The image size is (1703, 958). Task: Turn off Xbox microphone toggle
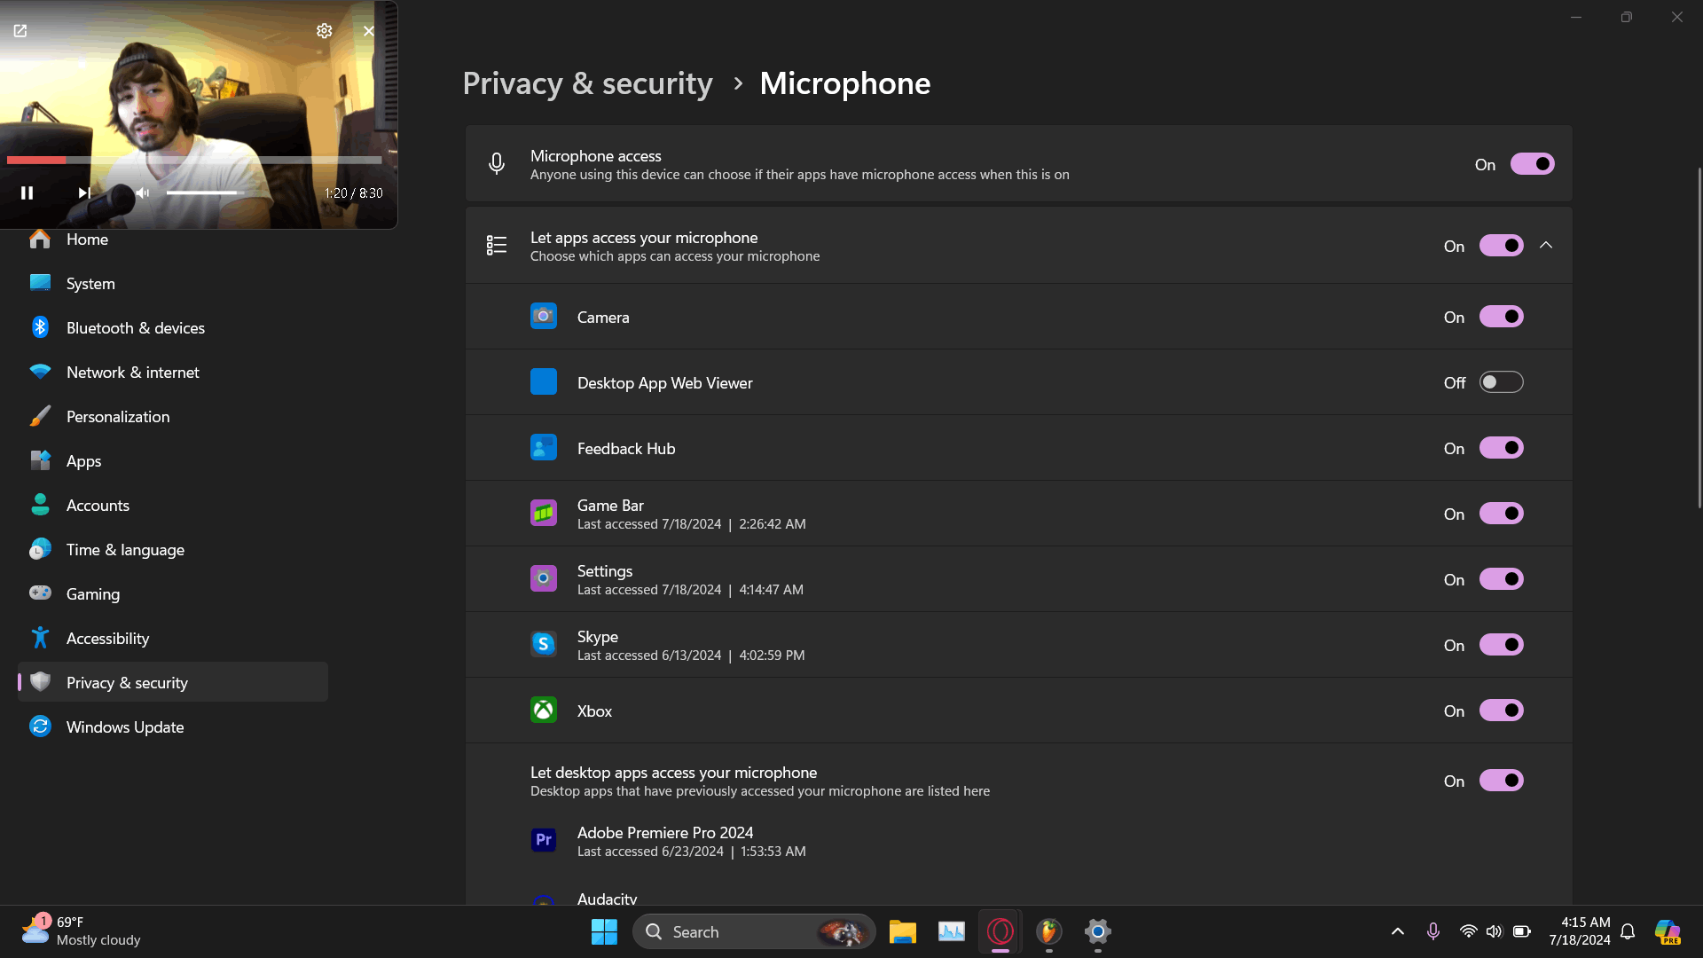pyautogui.click(x=1501, y=711)
